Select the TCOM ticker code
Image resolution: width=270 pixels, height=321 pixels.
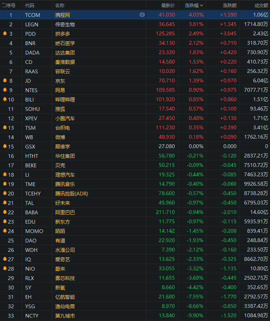pos(33,15)
